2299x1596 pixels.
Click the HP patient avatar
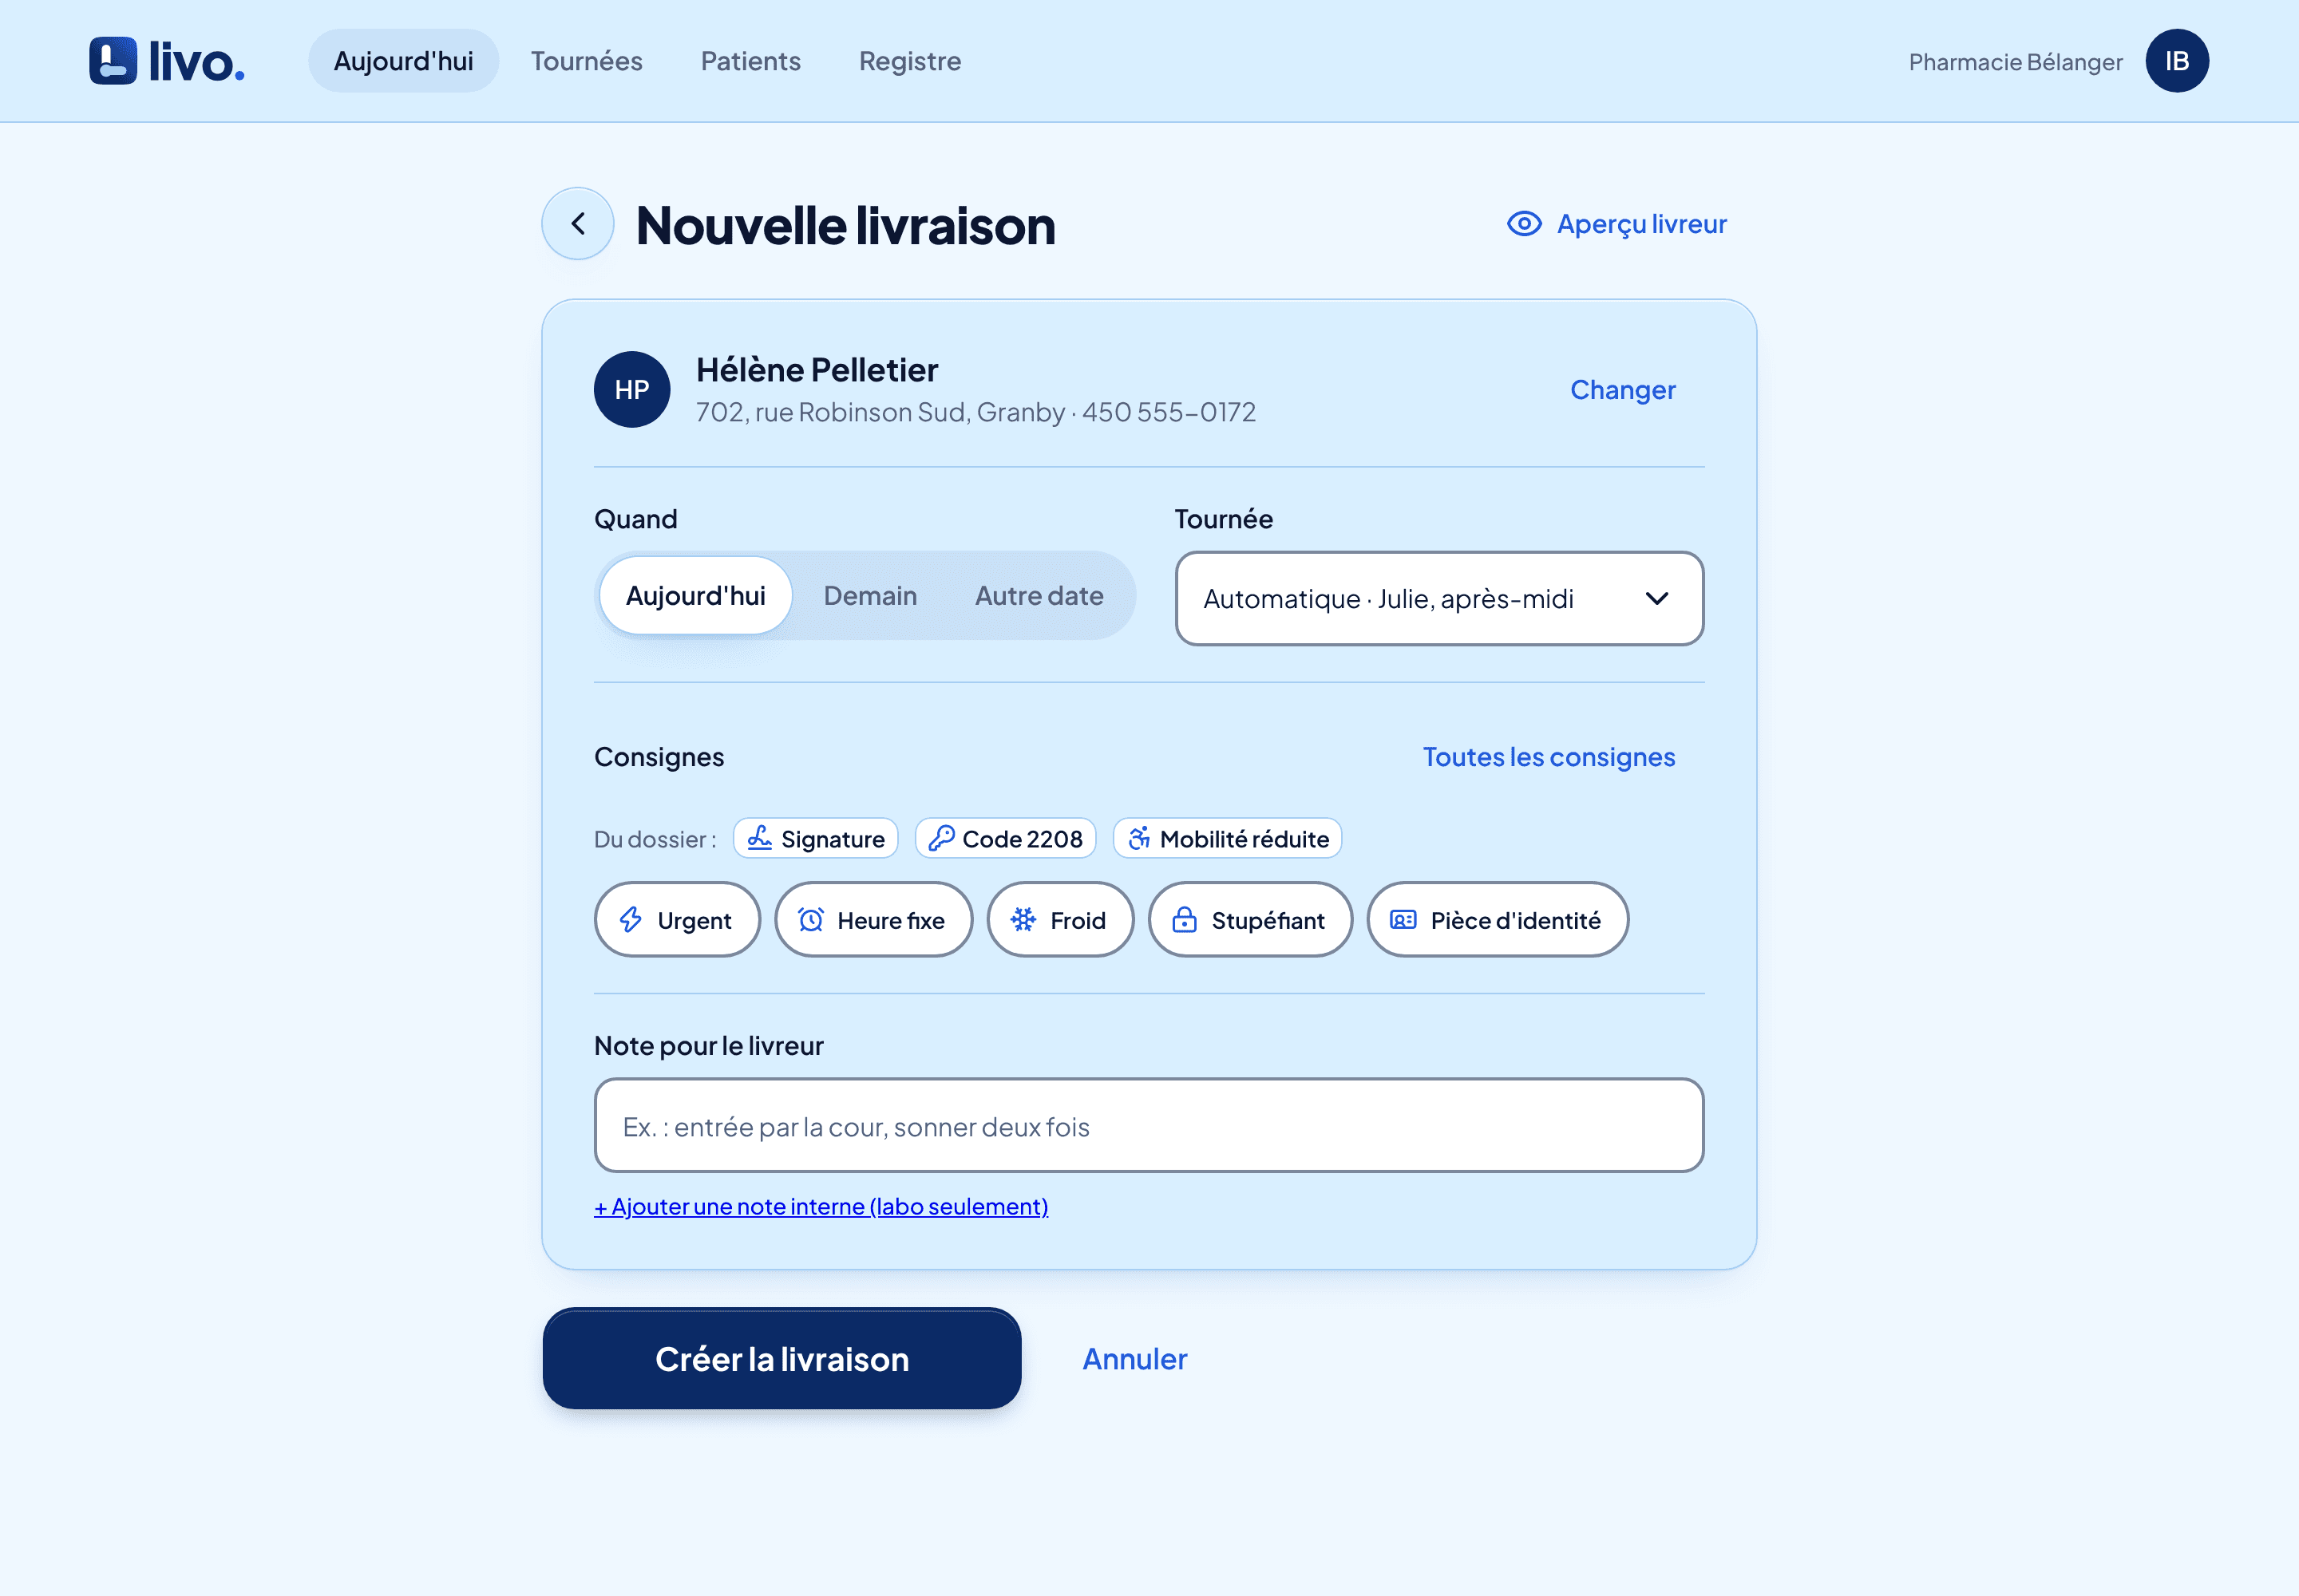coord(632,390)
